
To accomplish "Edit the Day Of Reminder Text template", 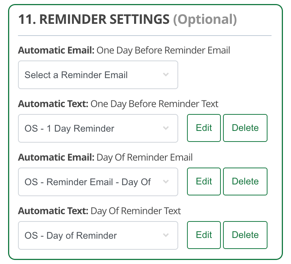I will point(204,235).
